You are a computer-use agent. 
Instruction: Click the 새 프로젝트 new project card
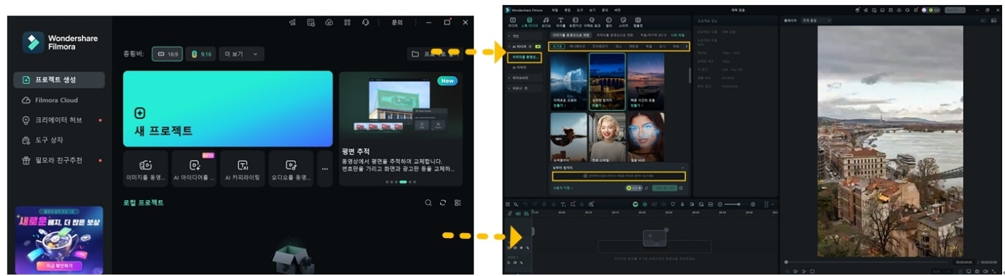pos(227,109)
